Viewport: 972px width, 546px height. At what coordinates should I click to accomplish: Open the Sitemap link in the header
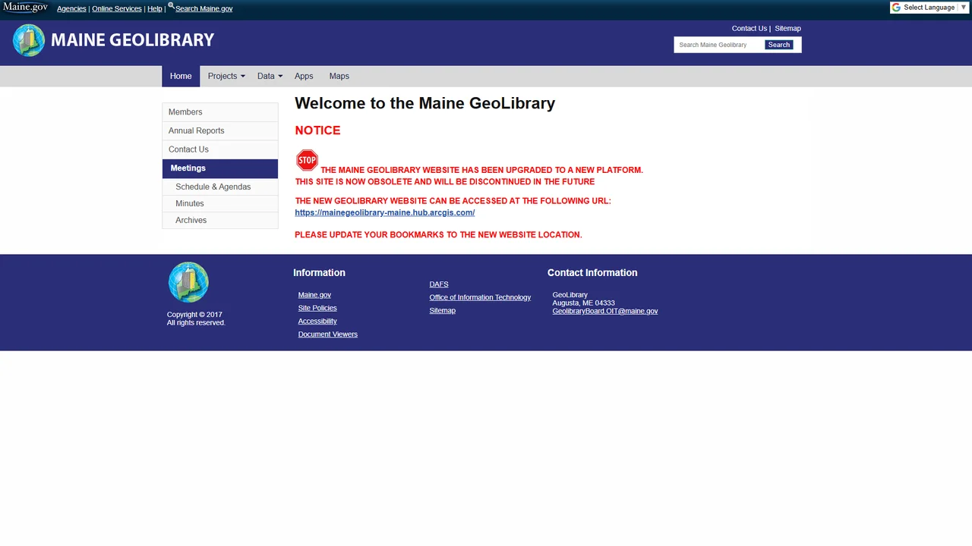coord(787,29)
